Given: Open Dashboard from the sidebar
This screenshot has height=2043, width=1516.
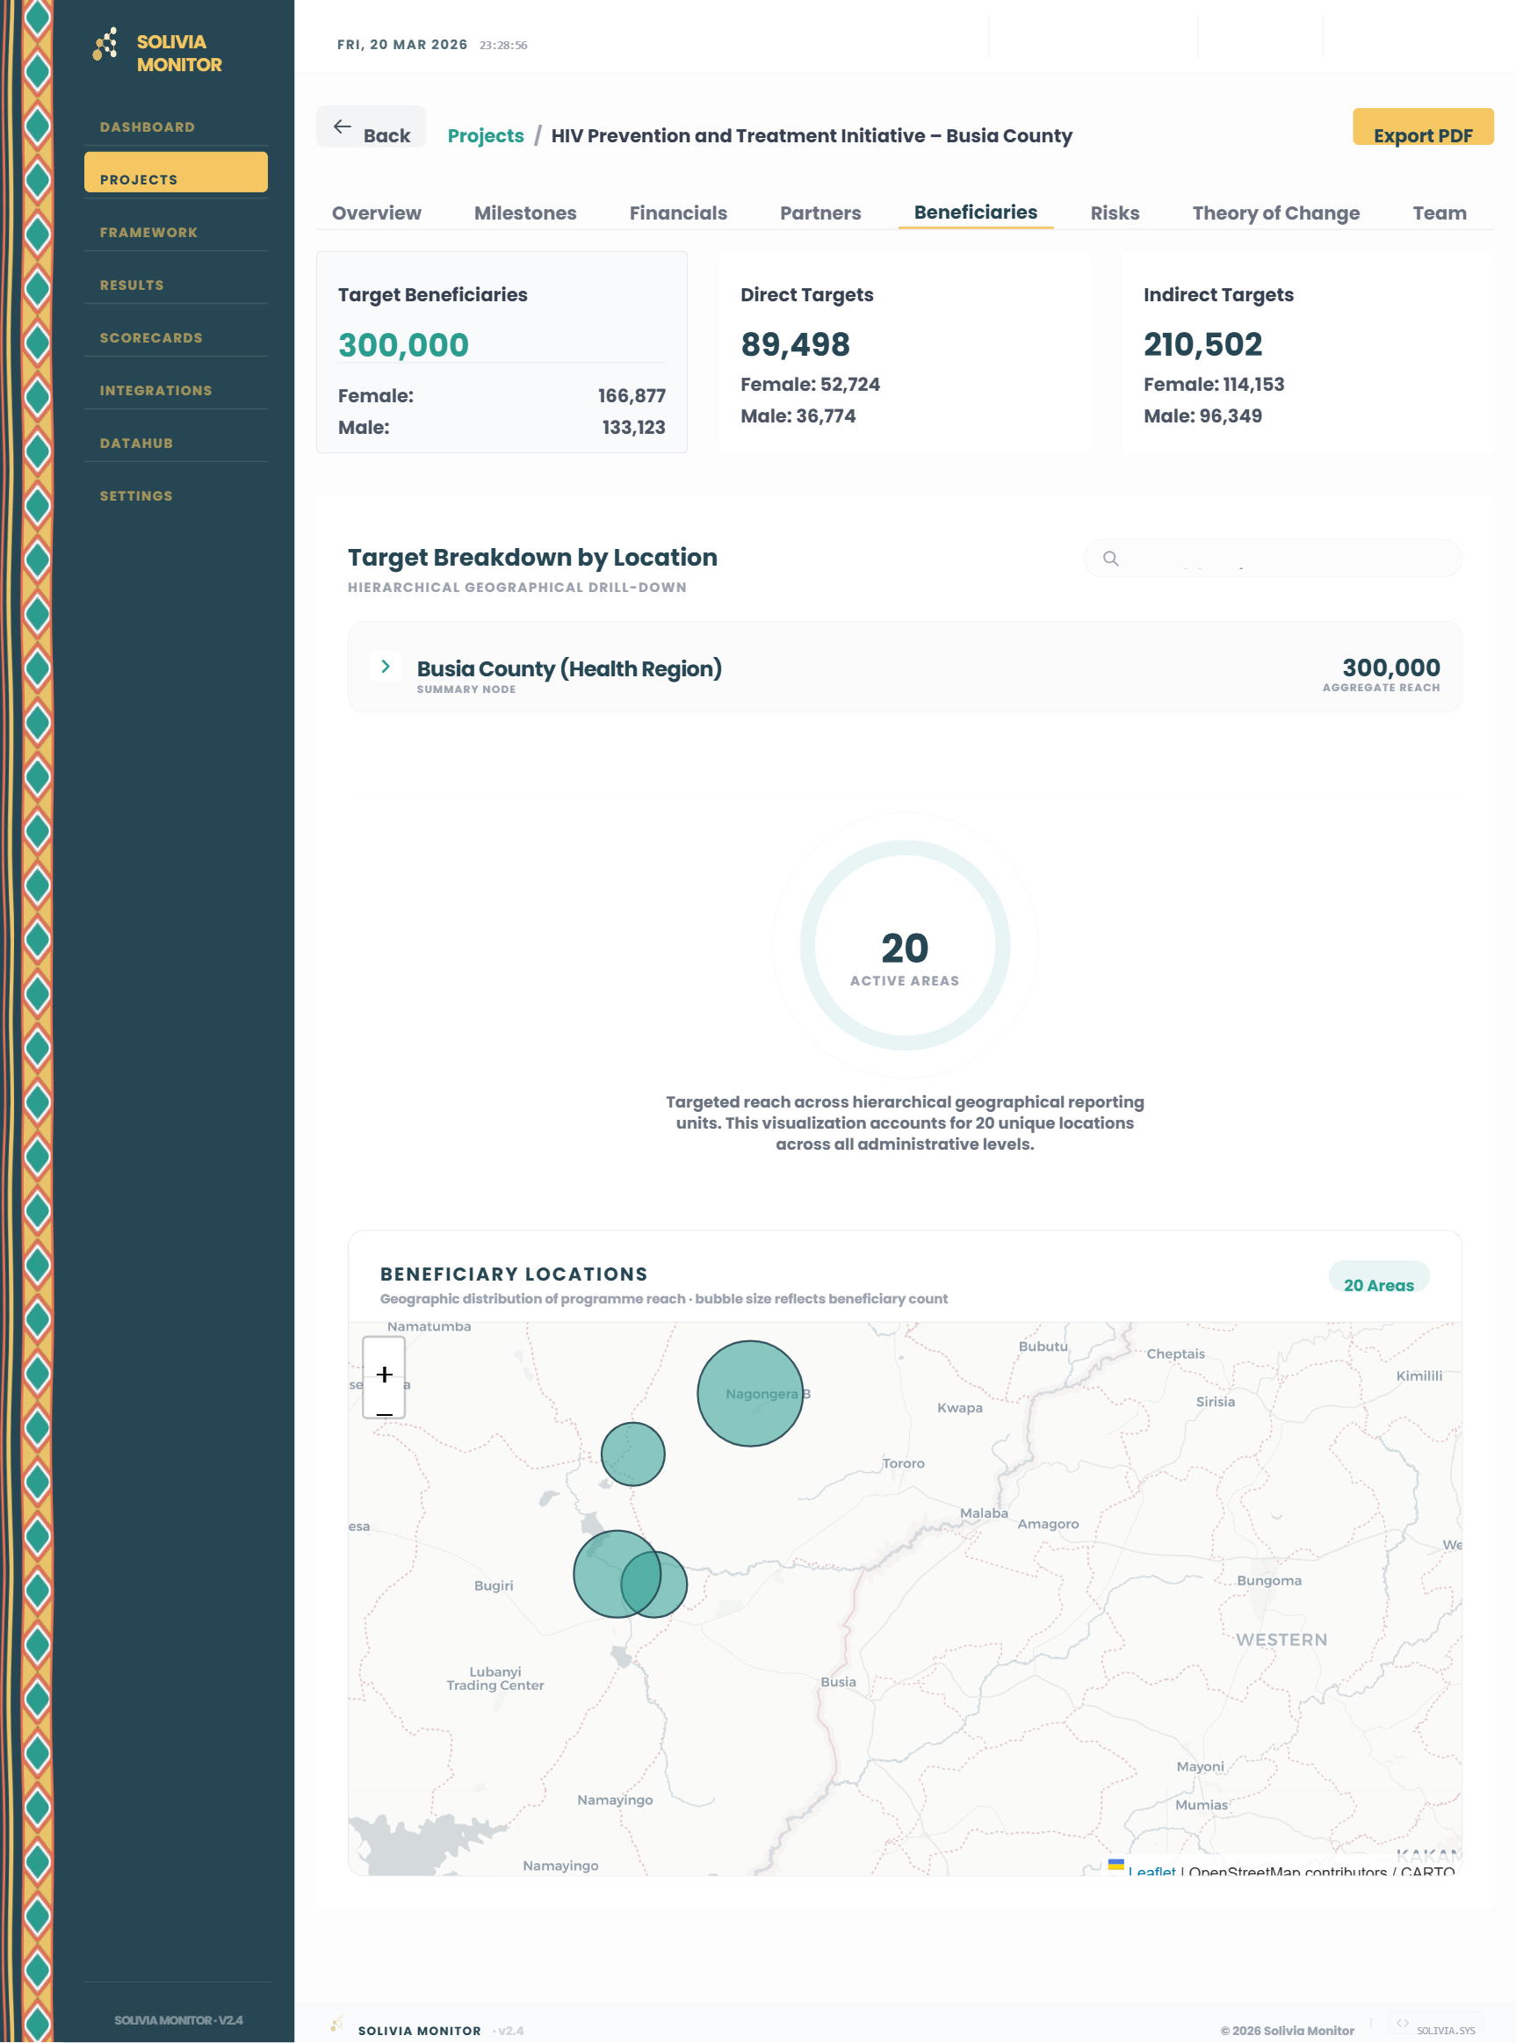Looking at the screenshot, I should 147,126.
